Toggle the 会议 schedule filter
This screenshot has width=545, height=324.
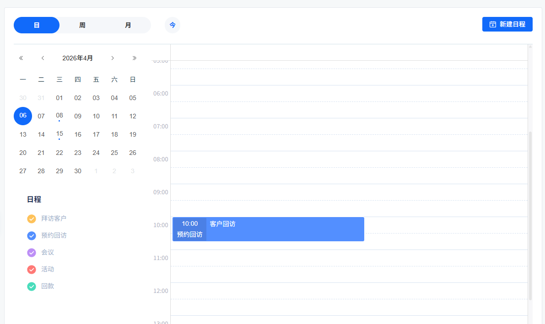pos(32,253)
